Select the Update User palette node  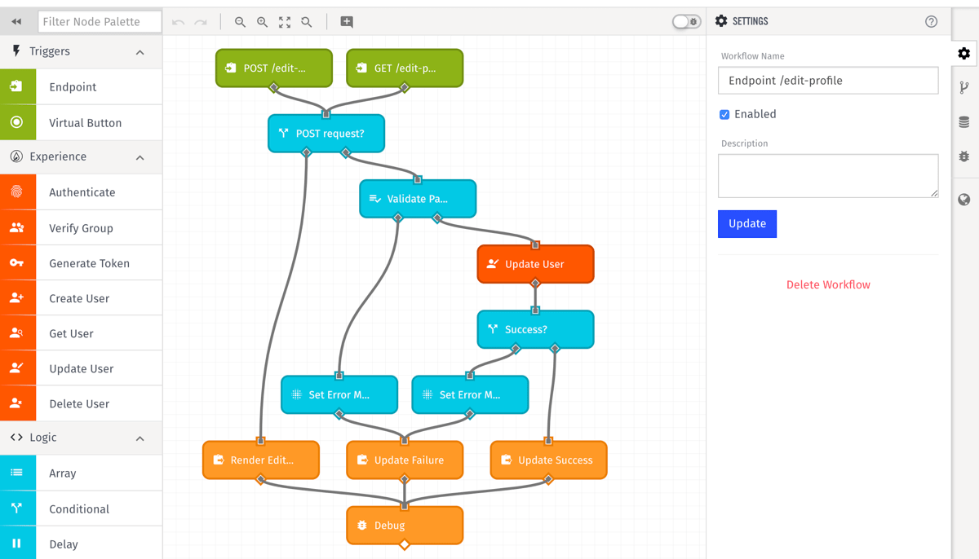(82, 368)
